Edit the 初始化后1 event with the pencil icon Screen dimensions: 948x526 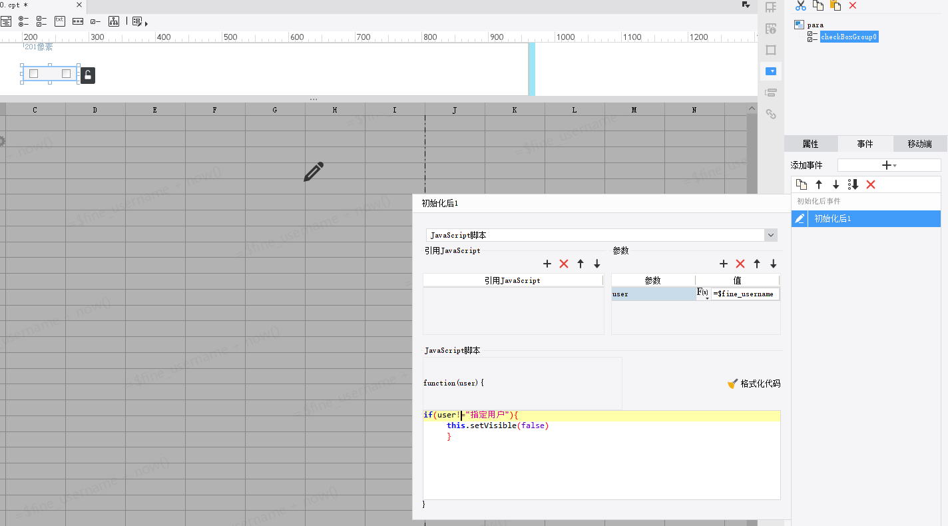[x=800, y=218]
